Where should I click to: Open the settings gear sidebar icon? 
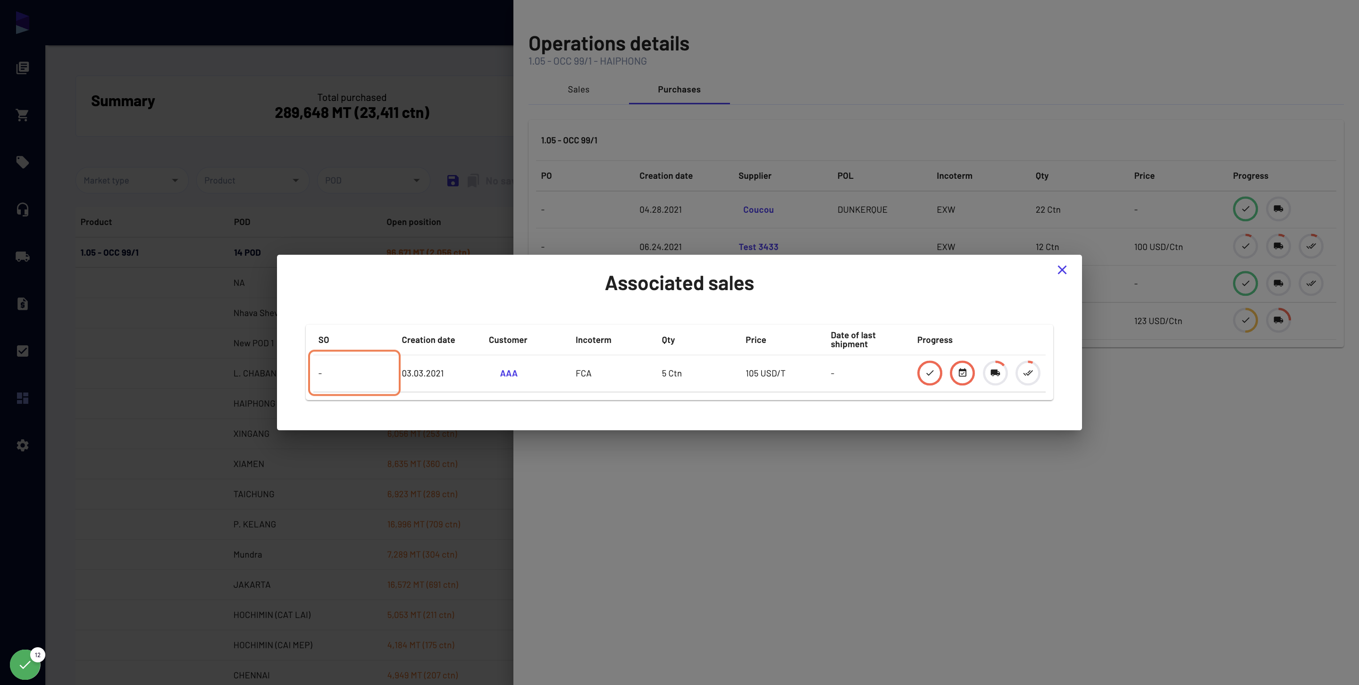pyautogui.click(x=22, y=445)
